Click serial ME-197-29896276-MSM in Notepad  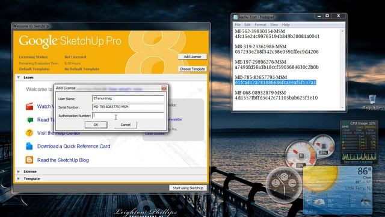click(x=260, y=62)
